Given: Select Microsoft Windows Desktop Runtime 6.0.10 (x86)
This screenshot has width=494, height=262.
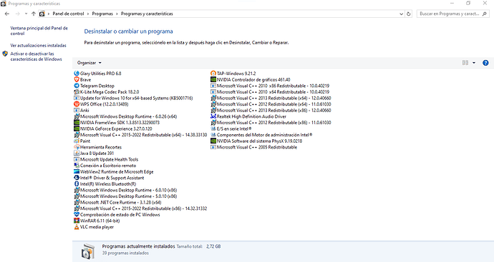Looking at the screenshot, I should click(x=125, y=190).
